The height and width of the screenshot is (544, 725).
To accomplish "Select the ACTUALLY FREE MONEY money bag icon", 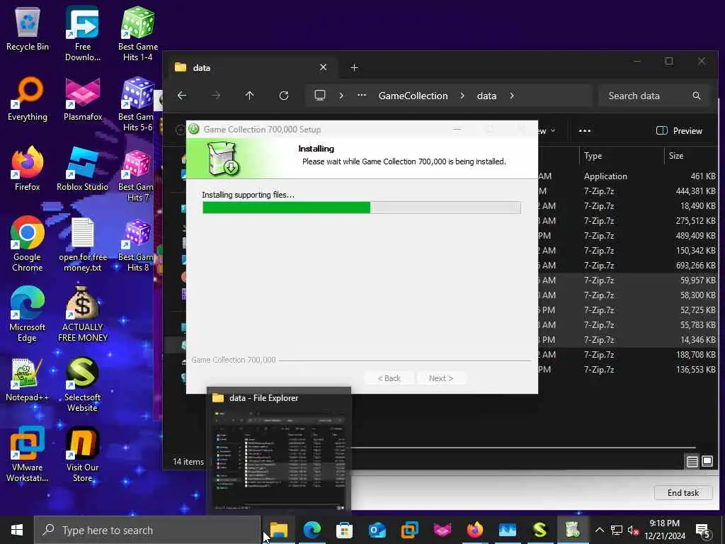I will tap(82, 314).
